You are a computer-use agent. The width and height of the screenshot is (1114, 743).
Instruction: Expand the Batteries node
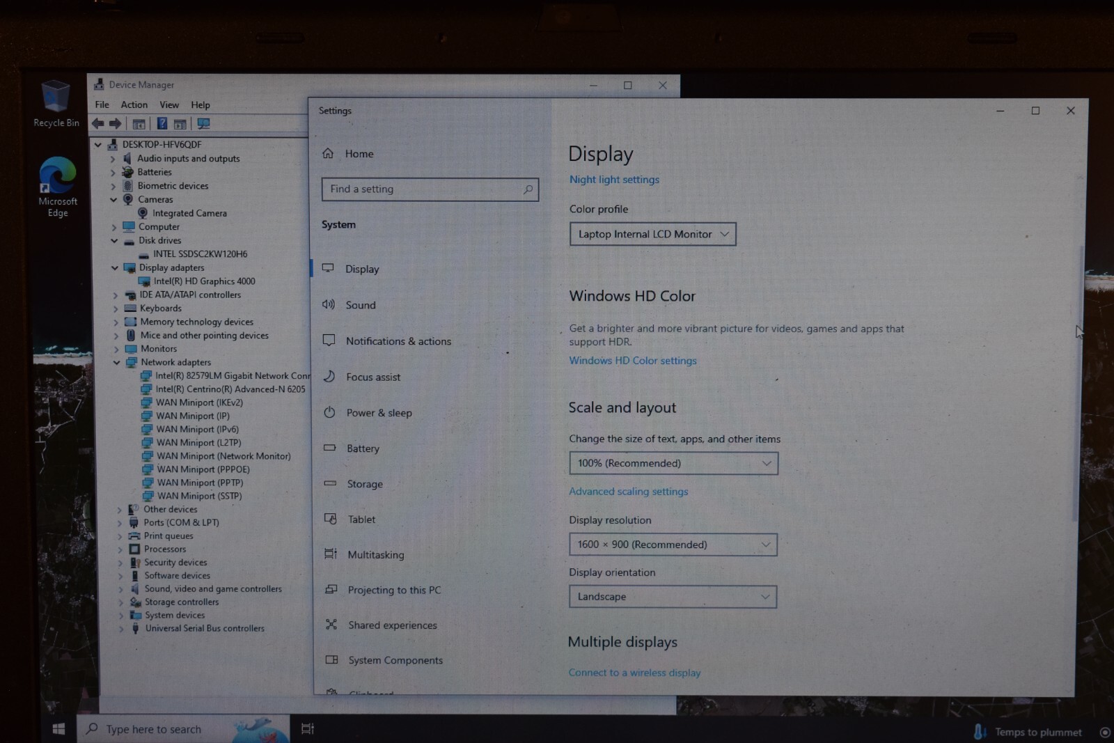click(x=113, y=173)
